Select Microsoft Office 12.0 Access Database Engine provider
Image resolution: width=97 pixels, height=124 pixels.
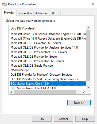[x=48, y=34]
